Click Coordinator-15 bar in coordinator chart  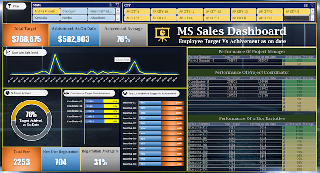[102, 121]
